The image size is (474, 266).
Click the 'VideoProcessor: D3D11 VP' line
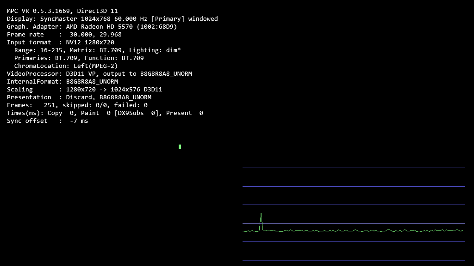(x=100, y=74)
